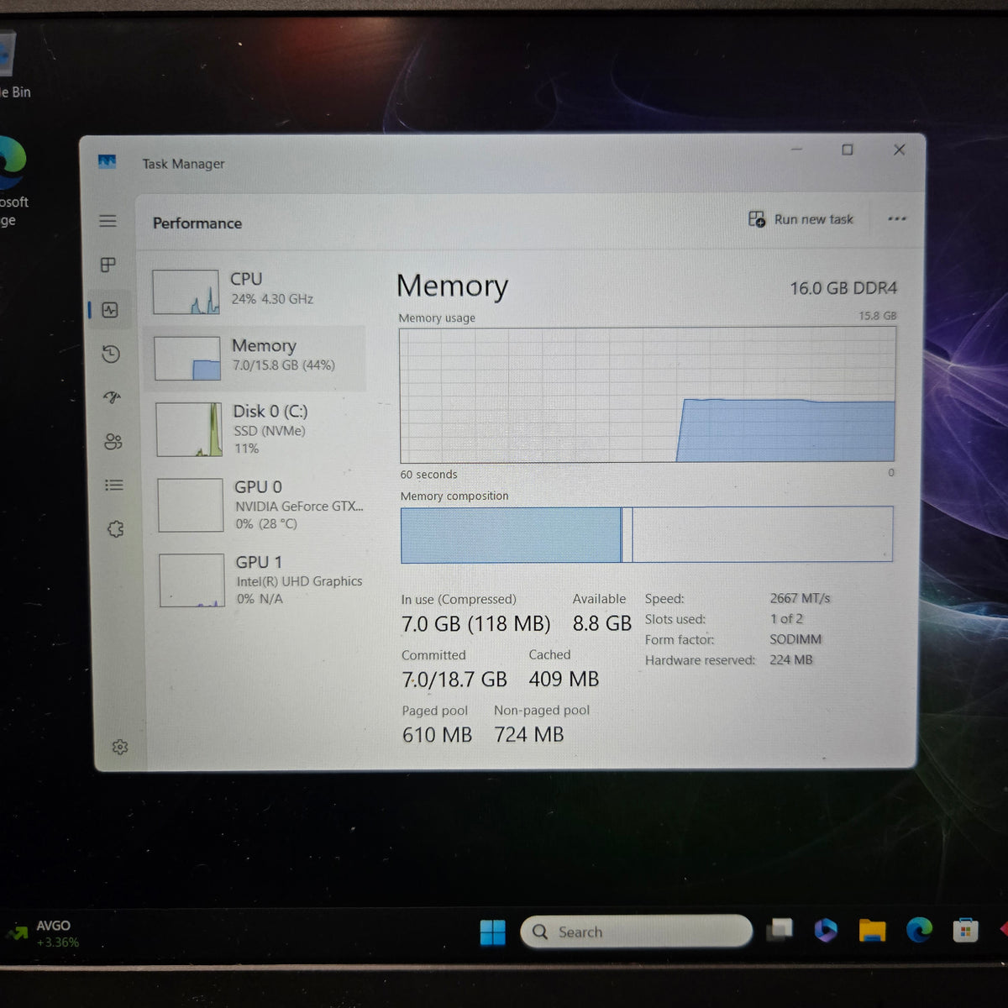
Task: Click the Microsoft Edge desktop shortcut
Action: (x=13, y=180)
